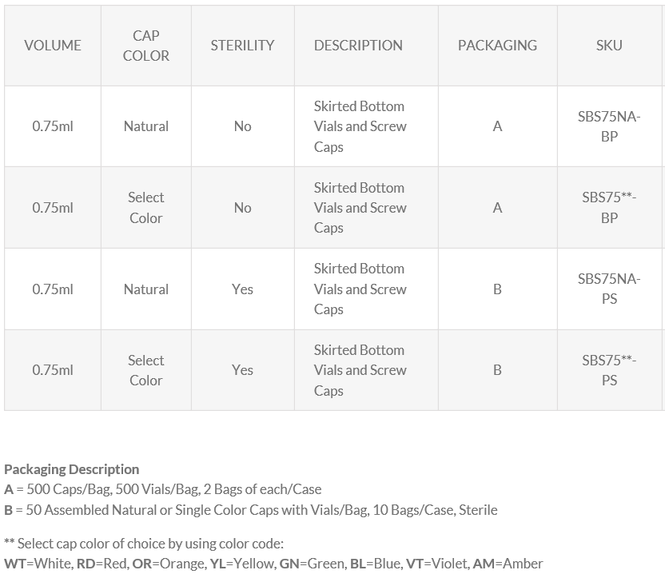Image resolution: width=665 pixels, height=586 pixels.
Task: Click the VOLUME column header
Action: [x=53, y=46]
